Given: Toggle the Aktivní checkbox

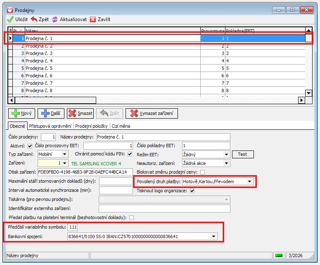Looking at the screenshot, I should coord(30,146).
